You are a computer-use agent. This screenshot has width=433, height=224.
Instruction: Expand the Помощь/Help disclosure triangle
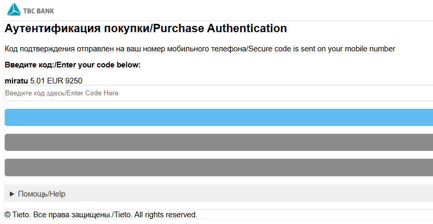coord(11,194)
